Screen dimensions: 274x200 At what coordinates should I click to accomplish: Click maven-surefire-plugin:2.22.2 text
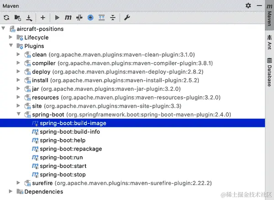tap(170, 183)
